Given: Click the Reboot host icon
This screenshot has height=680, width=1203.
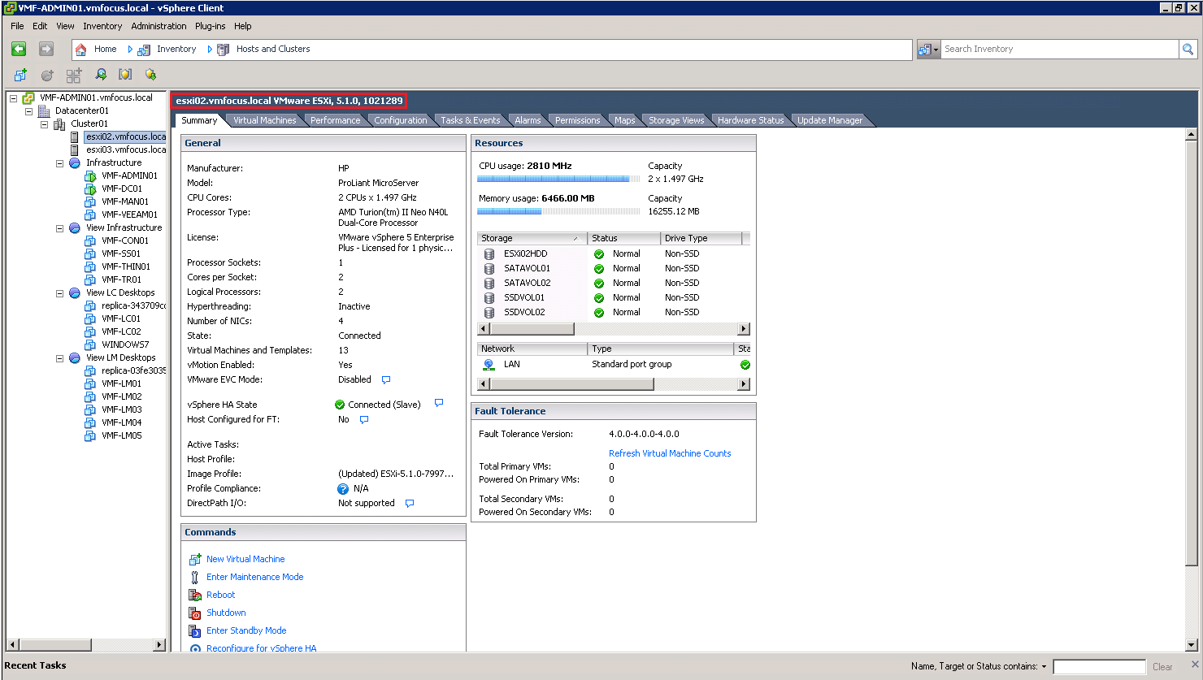Looking at the screenshot, I should [x=194, y=596].
